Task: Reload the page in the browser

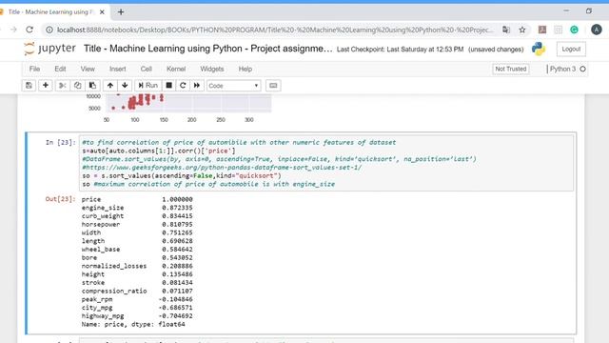Action: [29, 30]
